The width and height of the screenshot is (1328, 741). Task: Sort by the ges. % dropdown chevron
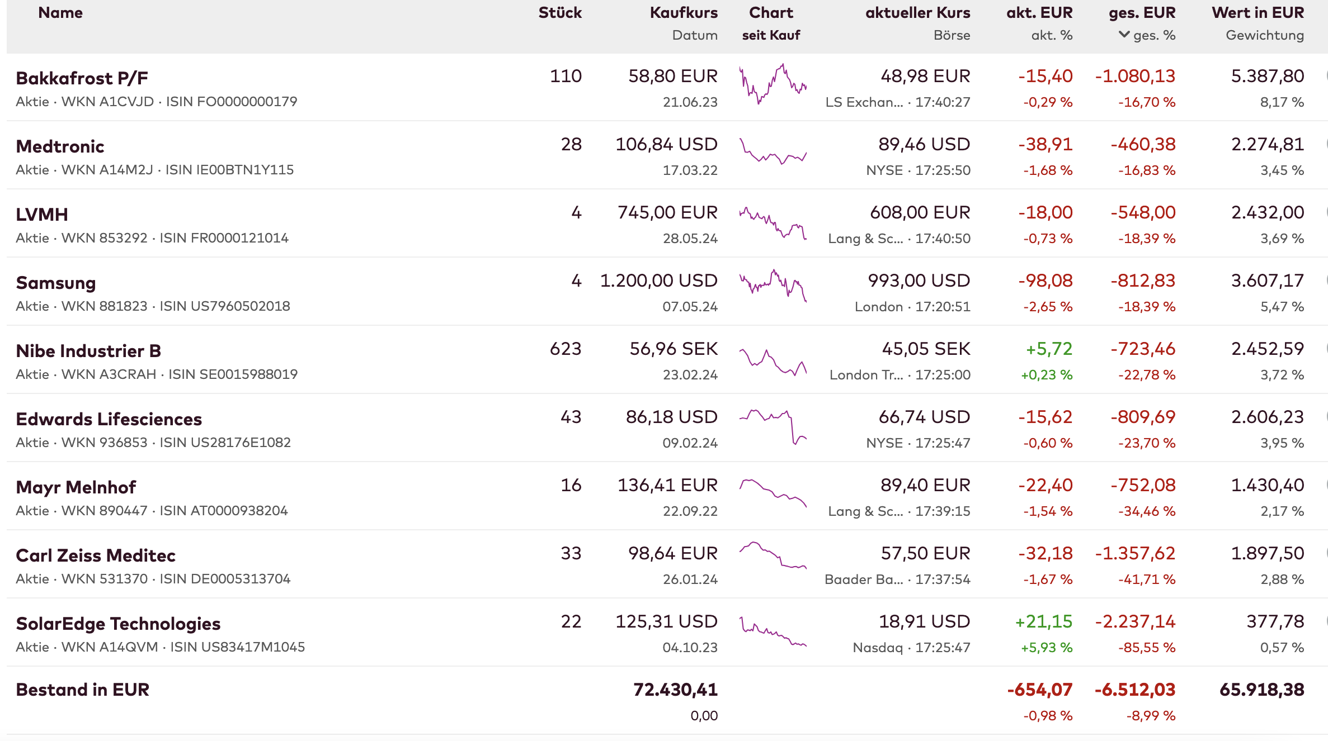pos(1124,35)
